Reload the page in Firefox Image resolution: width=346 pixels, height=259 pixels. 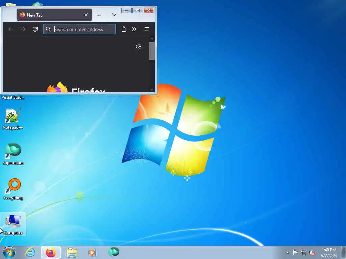(35, 29)
